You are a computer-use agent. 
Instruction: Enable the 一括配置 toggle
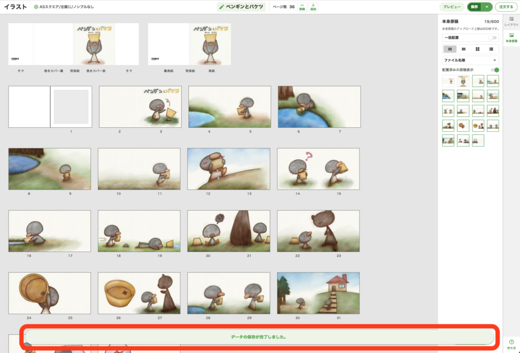pyautogui.click(x=493, y=38)
